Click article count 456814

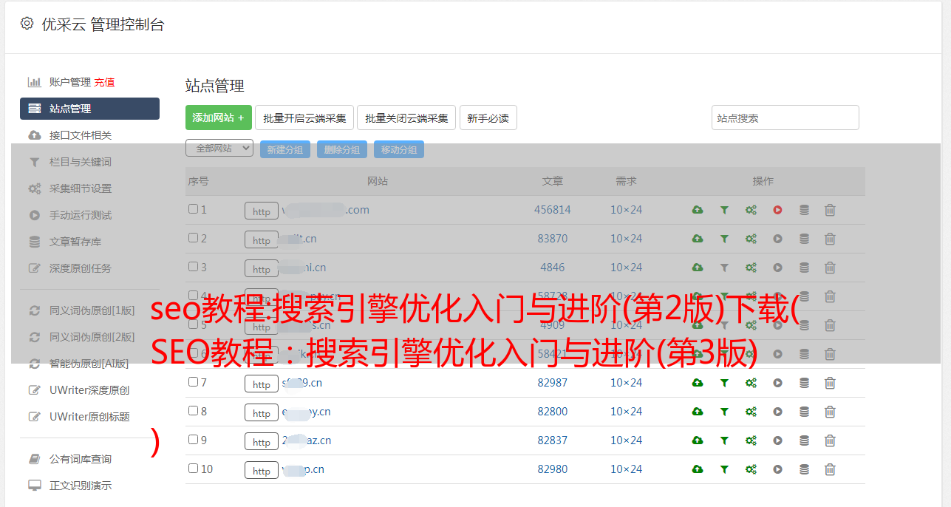coord(553,210)
